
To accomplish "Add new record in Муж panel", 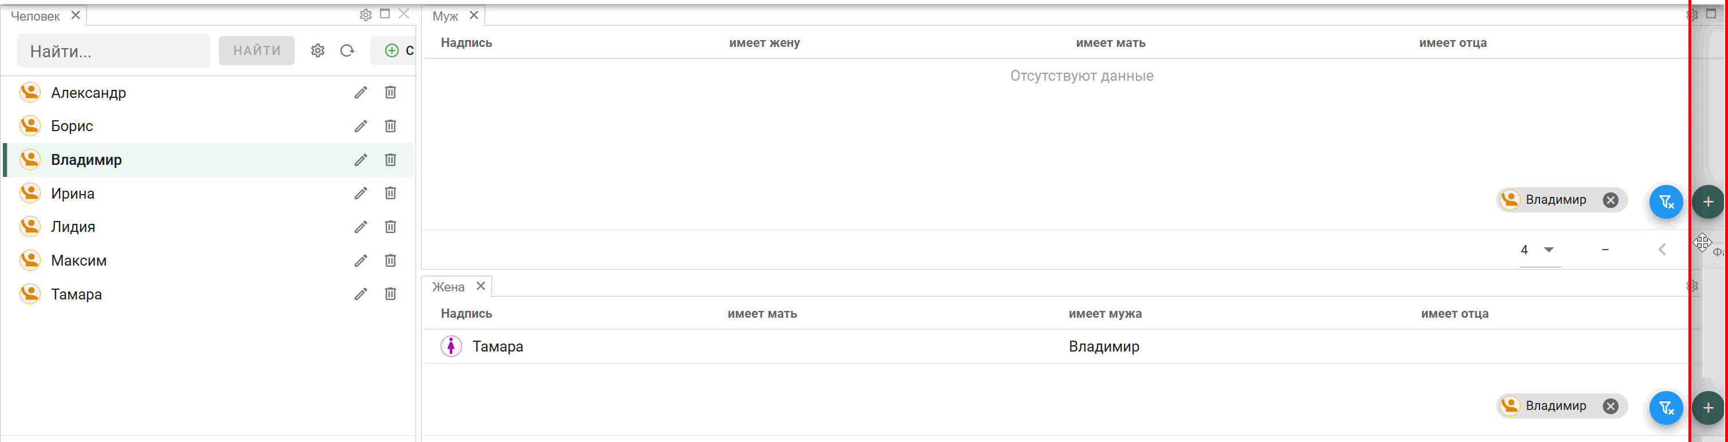I will [x=1708, y=202].
